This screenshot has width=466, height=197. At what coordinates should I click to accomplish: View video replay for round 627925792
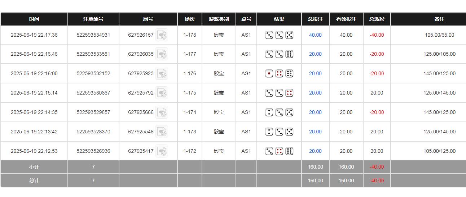(162, 93)
